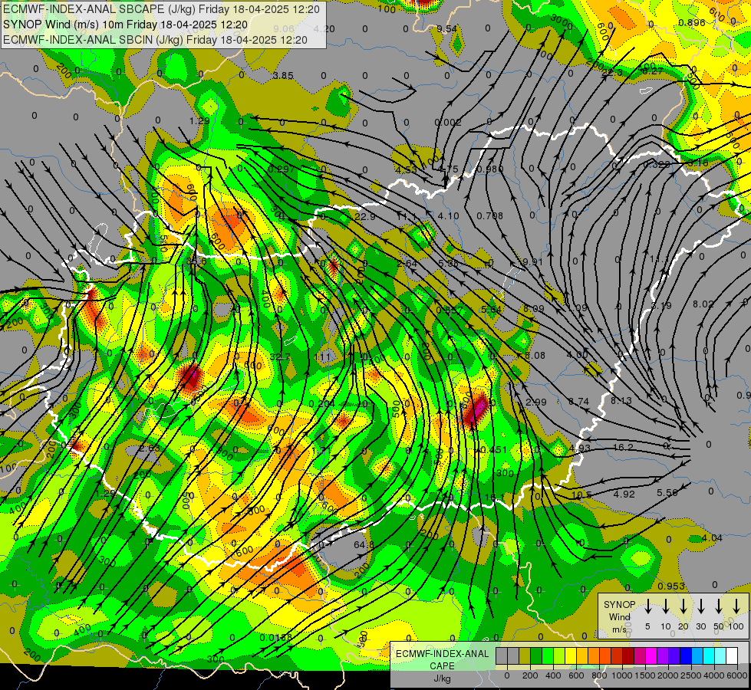The width and height of the screenshot is (751, 690).
Task: Click the 0.0138 value label
Action: (276, 637)
